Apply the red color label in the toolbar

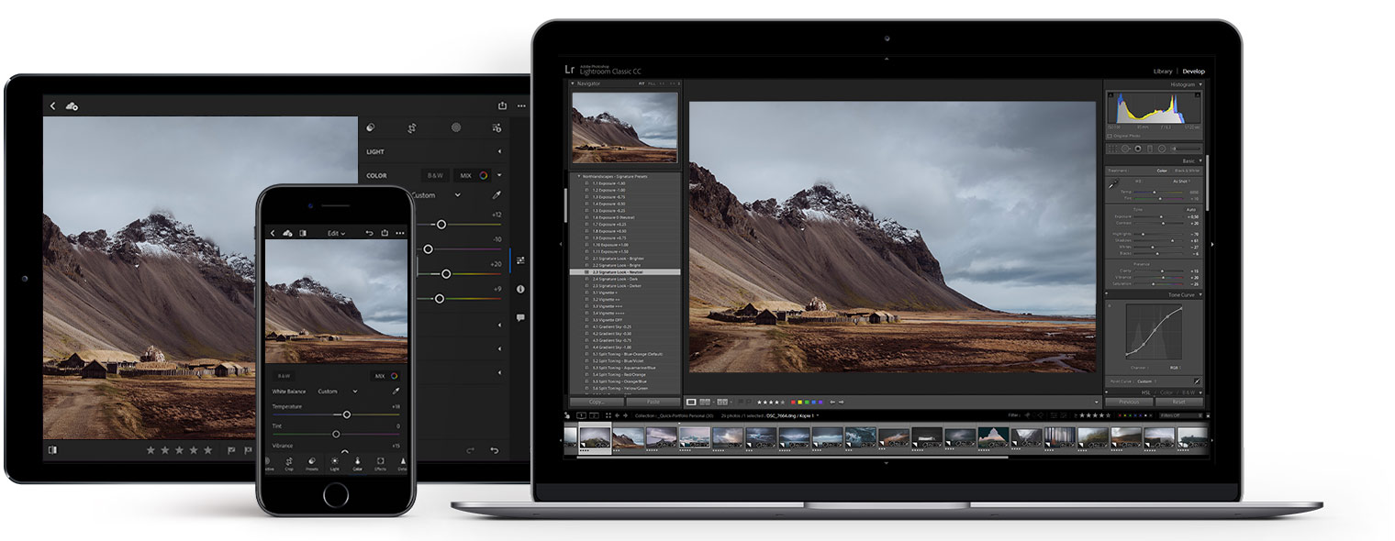[x=793, y=402]
